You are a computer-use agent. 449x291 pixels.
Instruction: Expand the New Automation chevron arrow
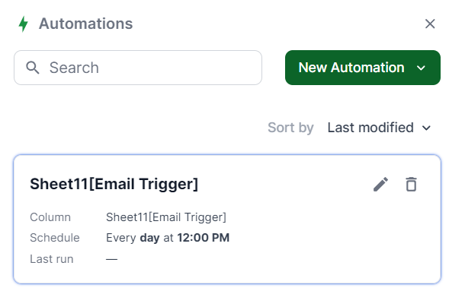[421, 68]
